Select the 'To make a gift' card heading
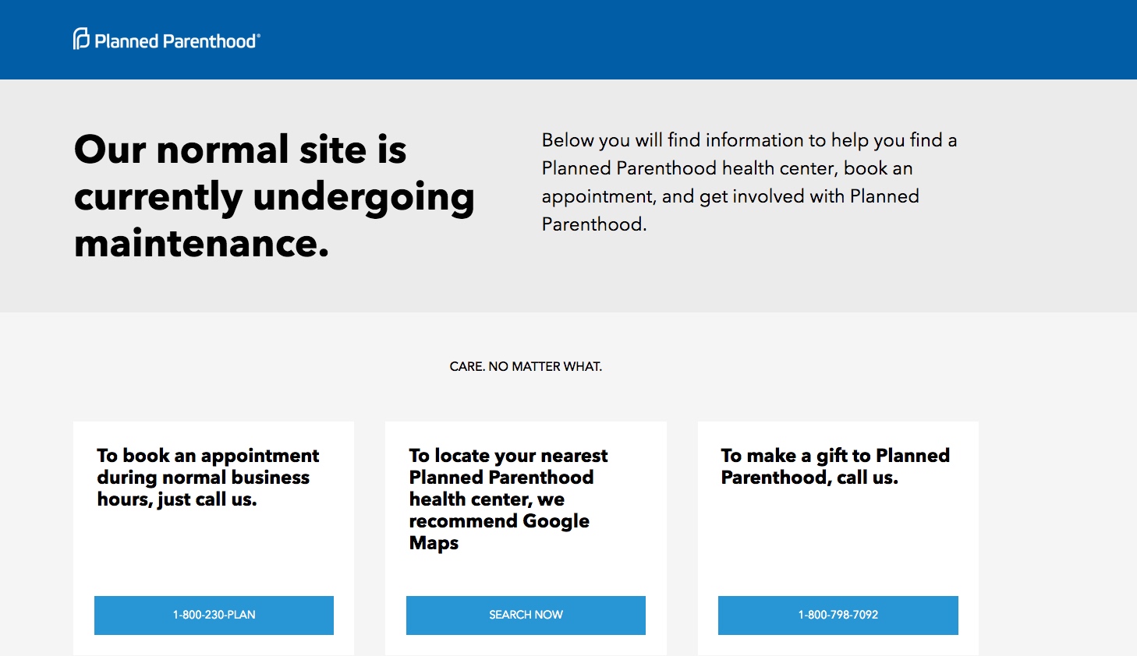1137x656 pixels. coord(834,466)
